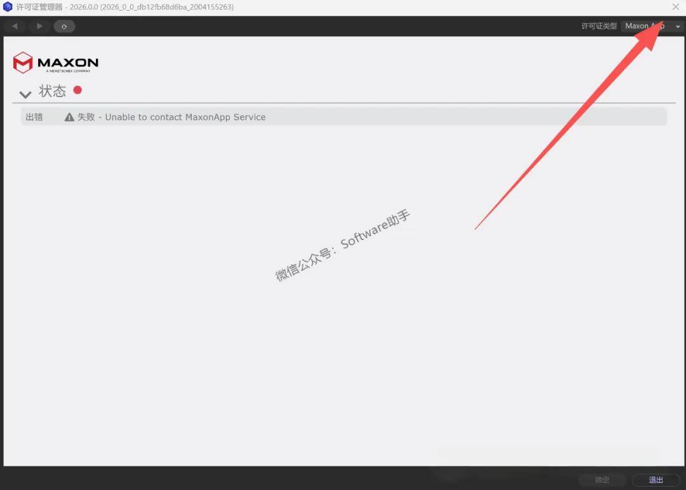The height and width of the screenshot is (490, 686).
Task: Refresh the license manager status
Action: [x=64, y=26]
